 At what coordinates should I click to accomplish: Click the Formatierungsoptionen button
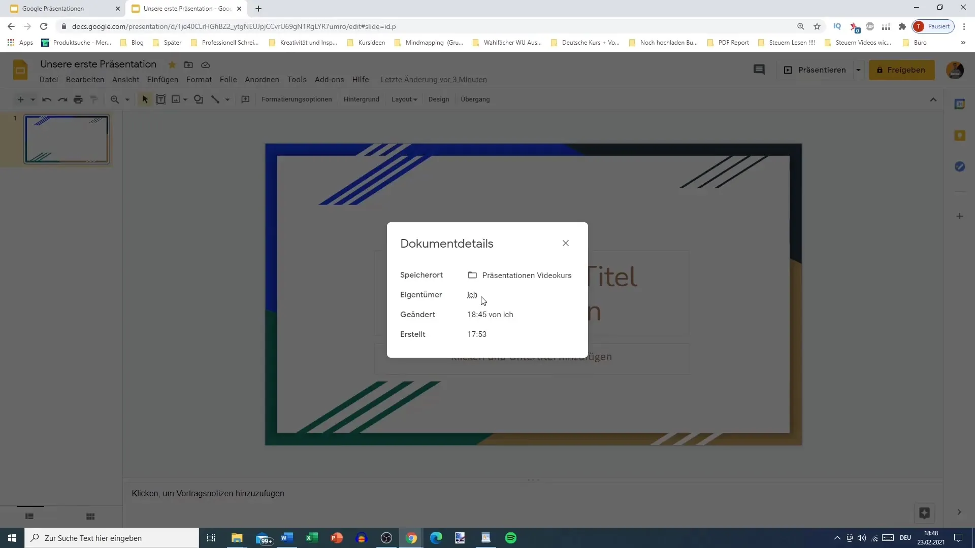click(297, 99)
